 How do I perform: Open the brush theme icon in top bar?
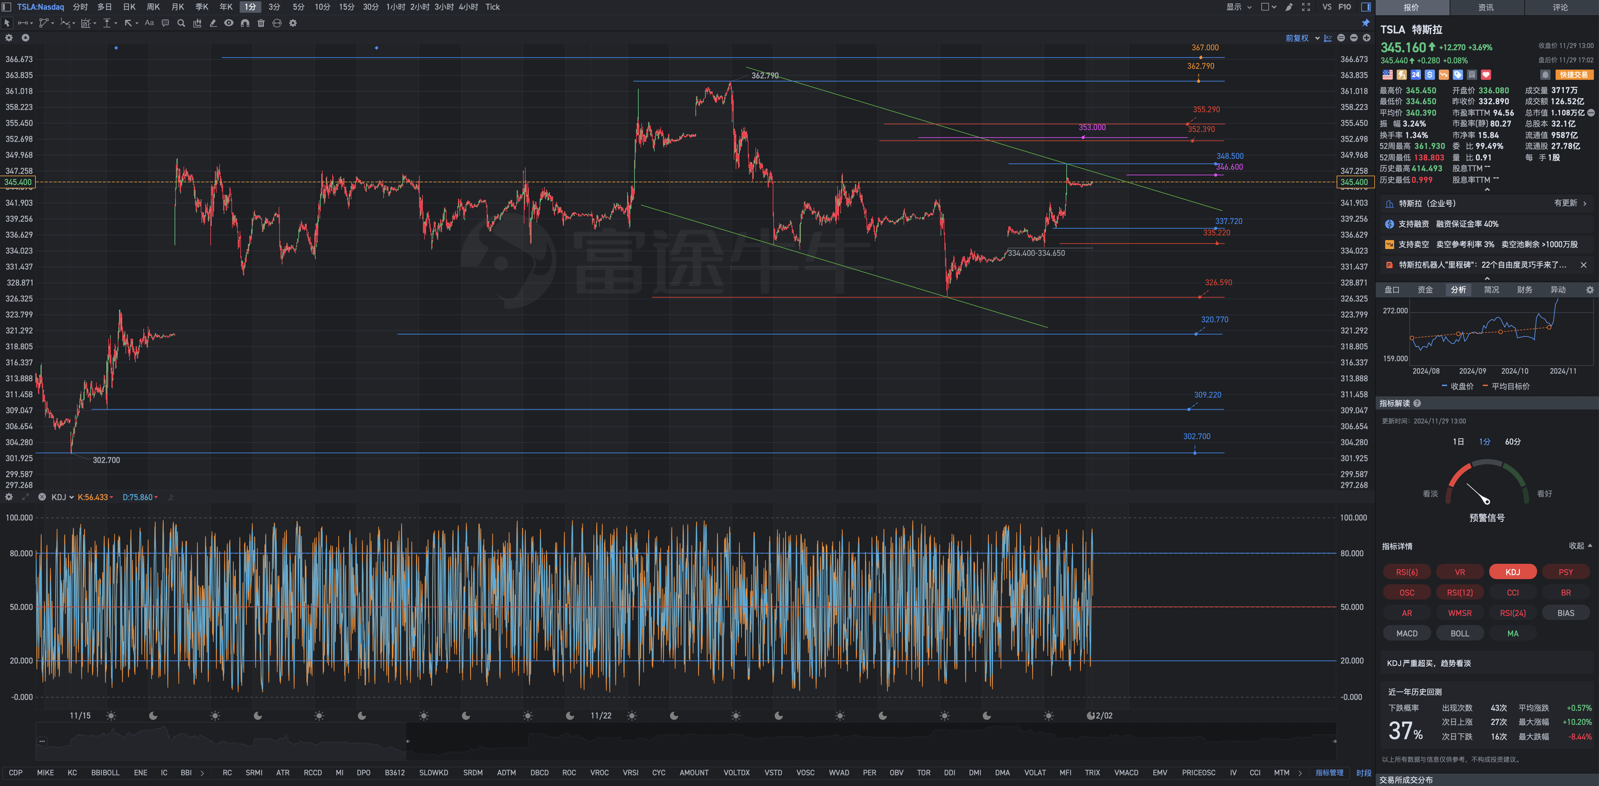pyautogui.click(x=1289, y=7)
